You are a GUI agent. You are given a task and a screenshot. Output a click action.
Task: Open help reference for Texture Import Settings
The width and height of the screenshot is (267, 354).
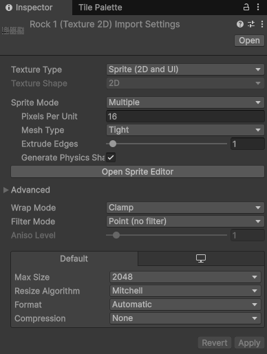240,24
